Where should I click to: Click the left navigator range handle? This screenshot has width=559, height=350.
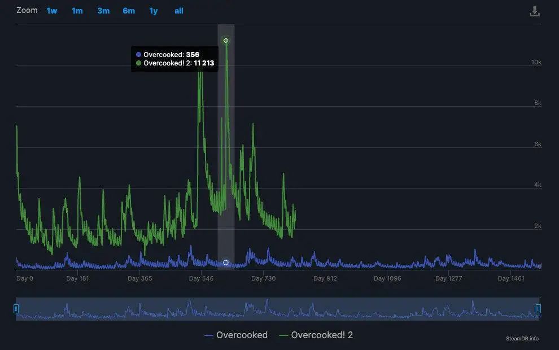(16, 309)
